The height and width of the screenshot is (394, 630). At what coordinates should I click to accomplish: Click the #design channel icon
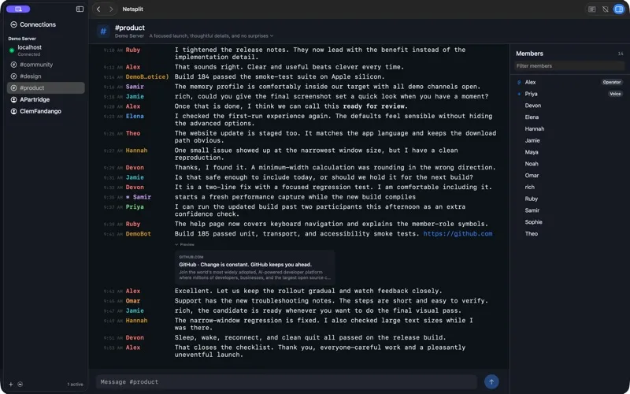(x=13, y=76)
